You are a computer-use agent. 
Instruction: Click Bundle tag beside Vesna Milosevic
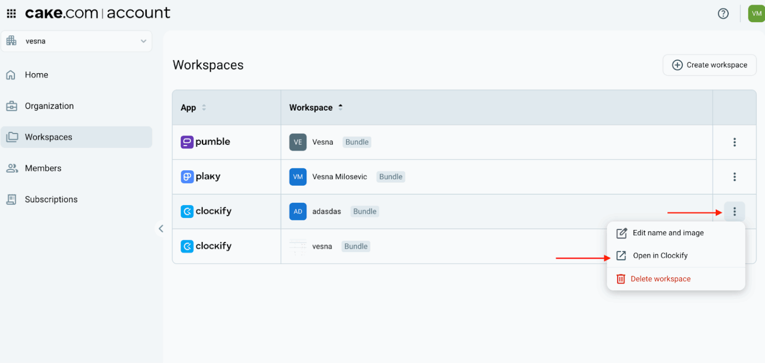(391, 177)
